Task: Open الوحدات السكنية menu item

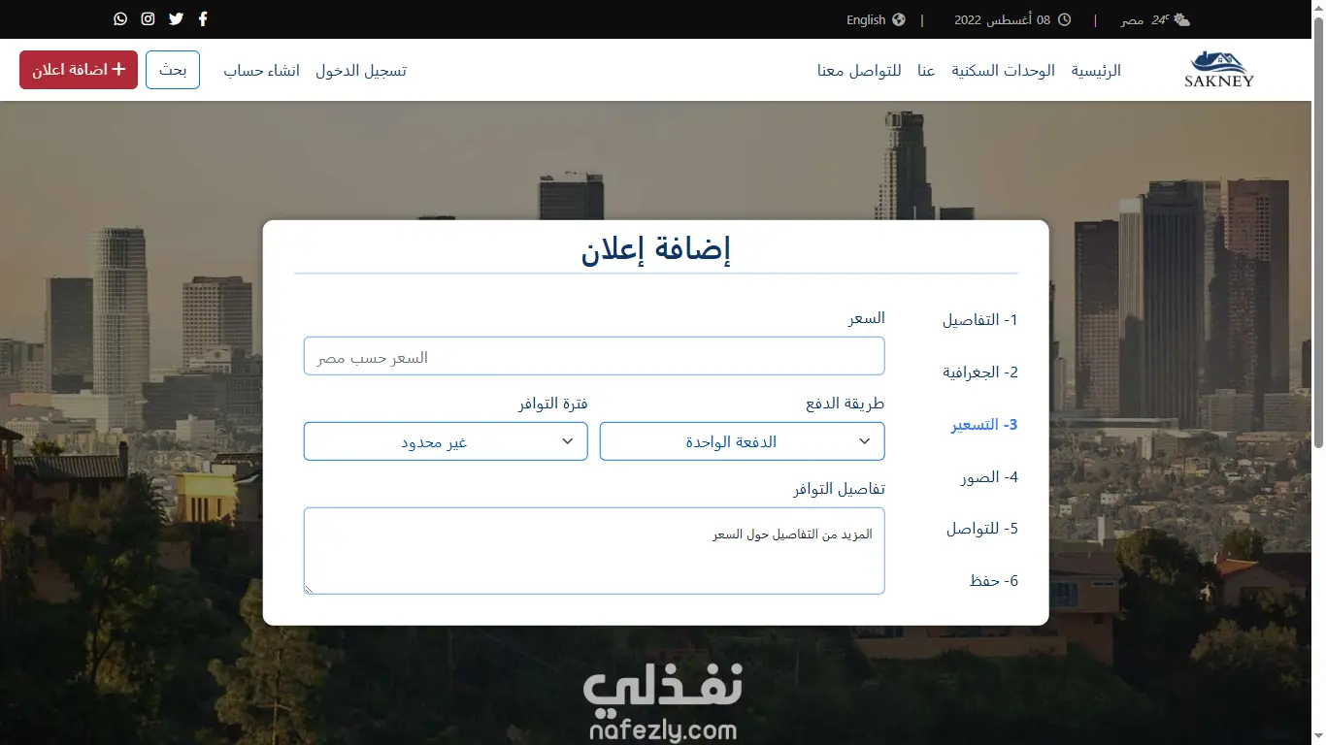Action: click(1003, 71)
